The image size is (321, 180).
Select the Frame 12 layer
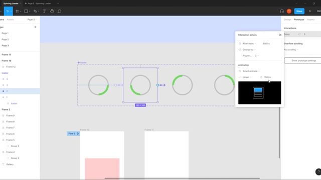point(11,66)
